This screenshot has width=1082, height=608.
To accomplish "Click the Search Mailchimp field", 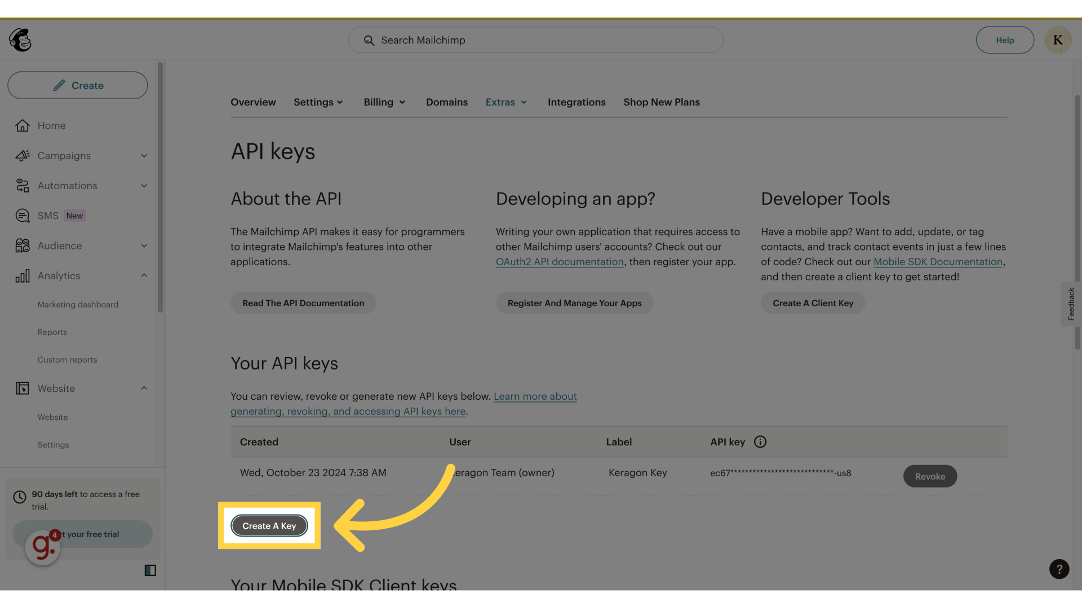I will click(x=535, y=40).
